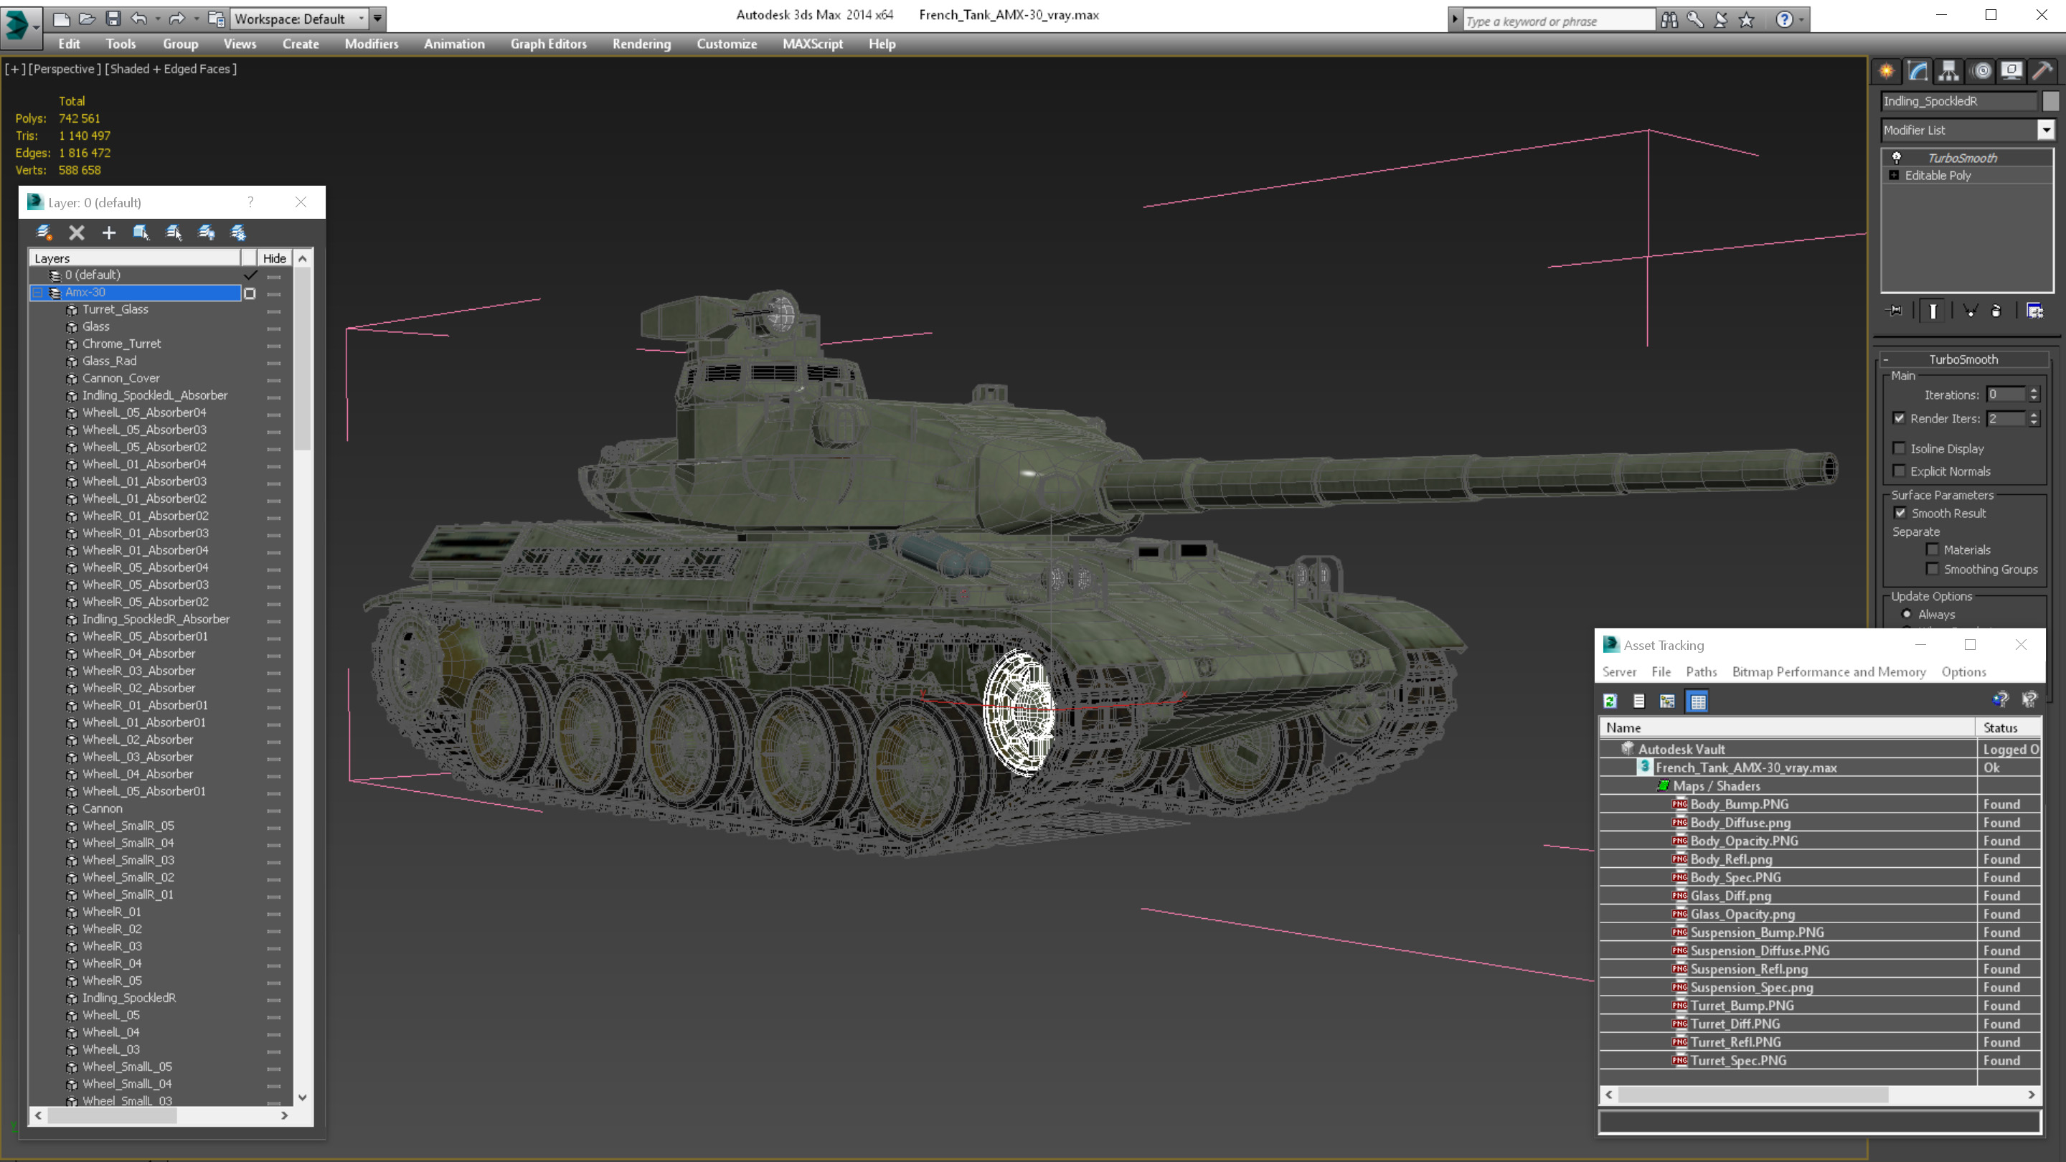The height and width of the screenshot is (1162, 2066).
Task: Click the Pin Stack icon below the modifier stack
Action: coord(1895,311)
